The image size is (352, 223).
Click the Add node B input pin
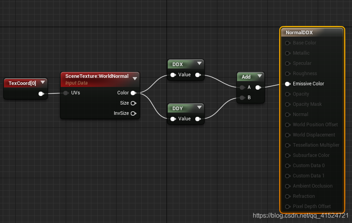pyautogui.click(x=242, y=98)
